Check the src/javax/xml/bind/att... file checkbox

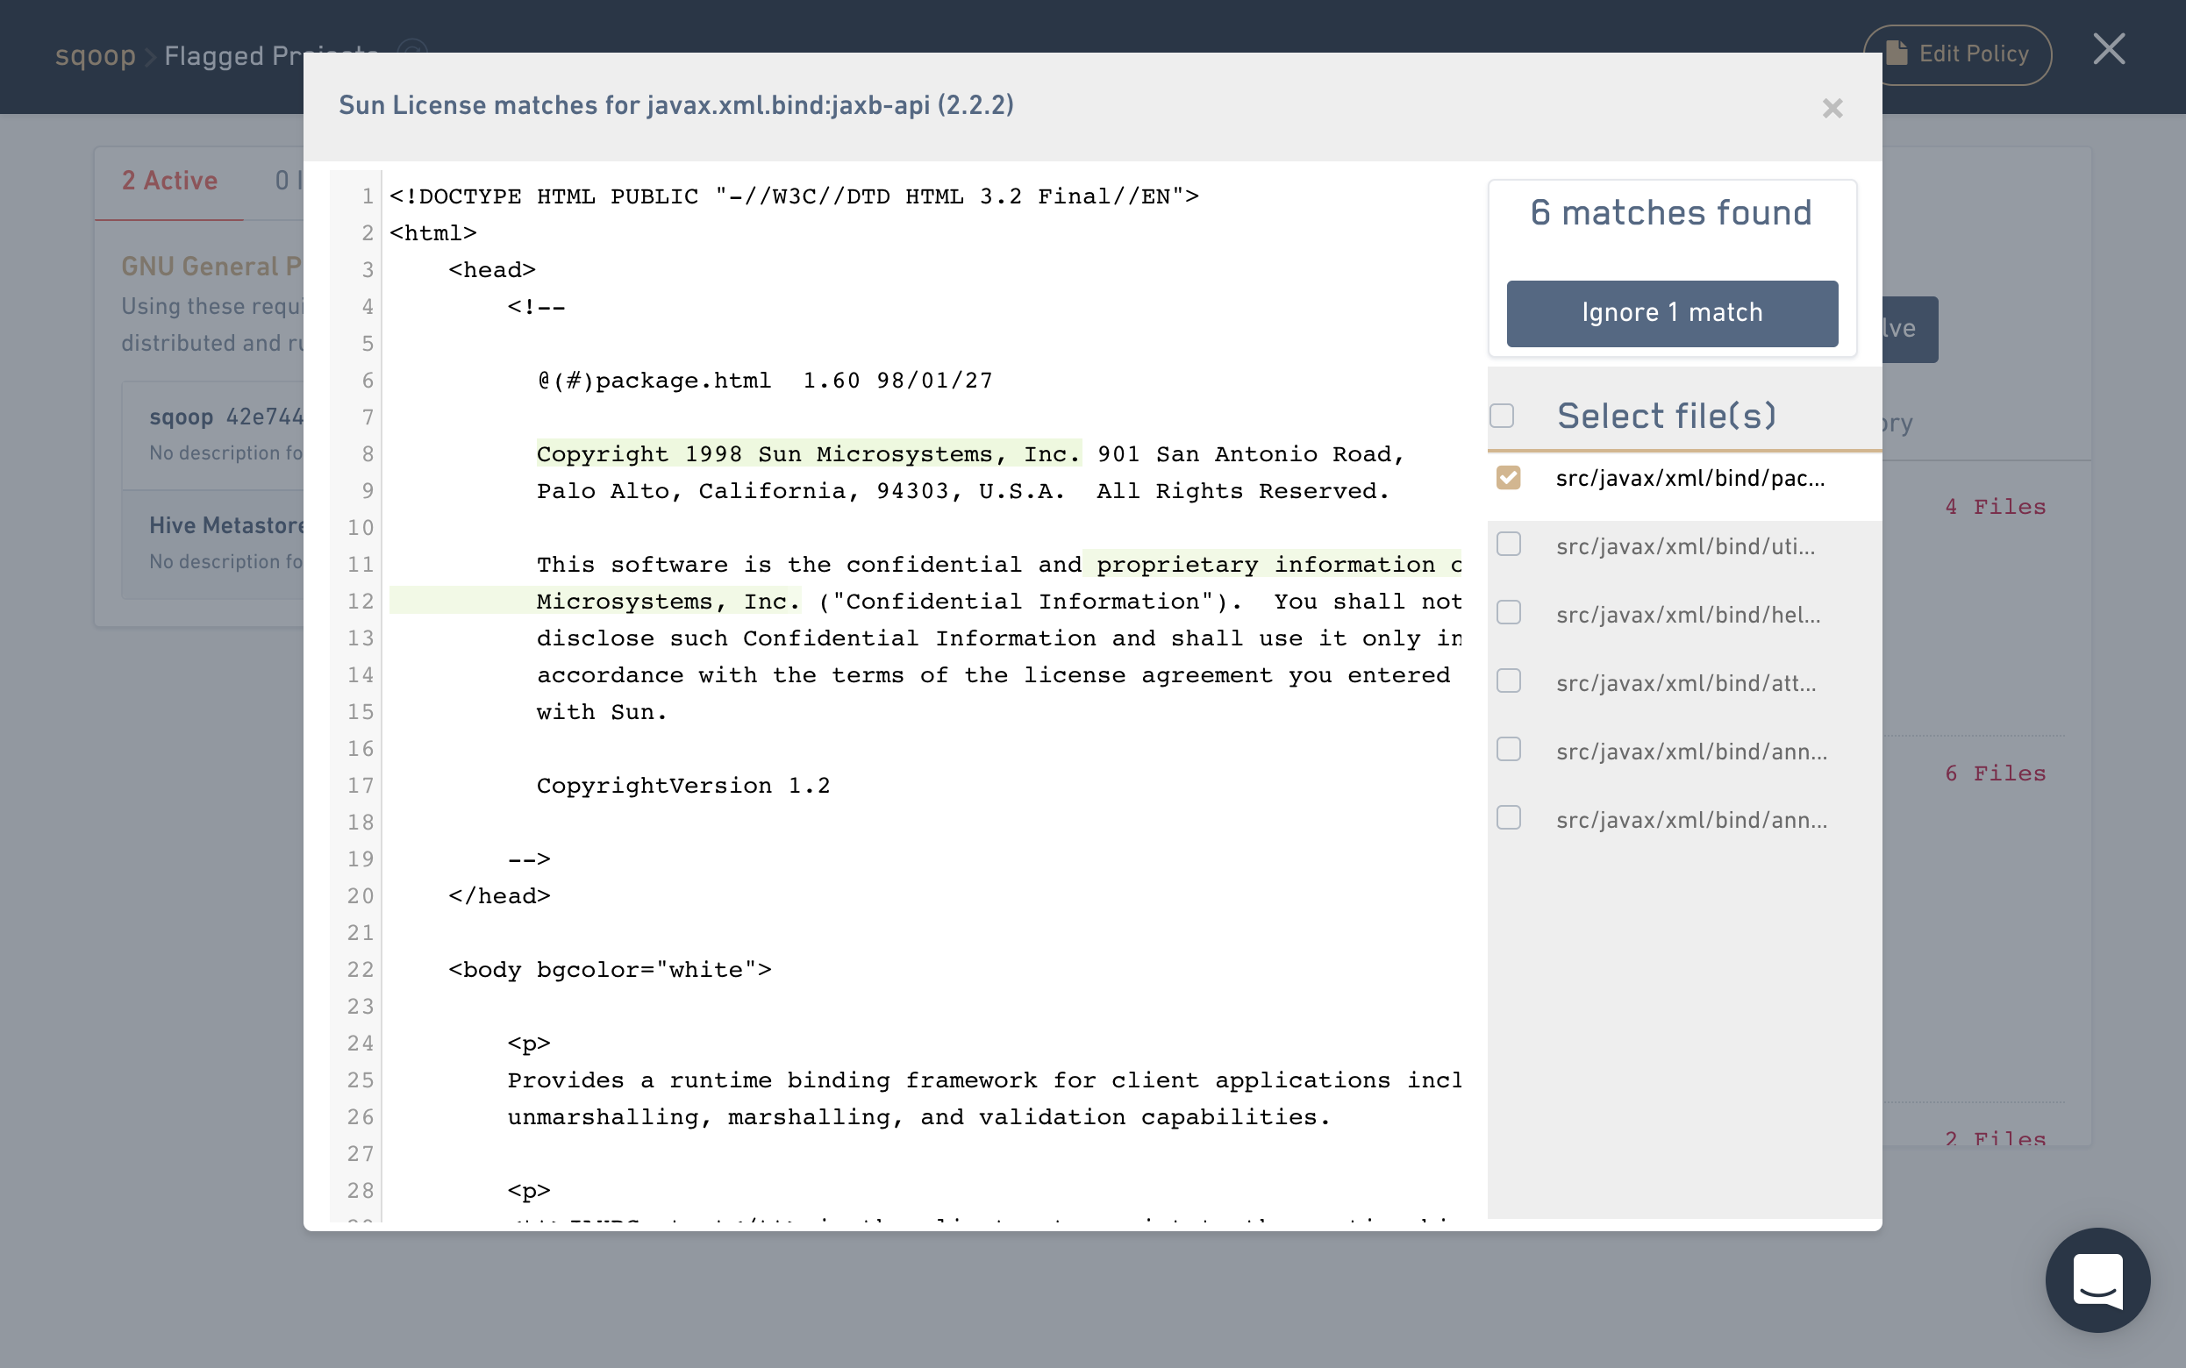(1508, 681)
